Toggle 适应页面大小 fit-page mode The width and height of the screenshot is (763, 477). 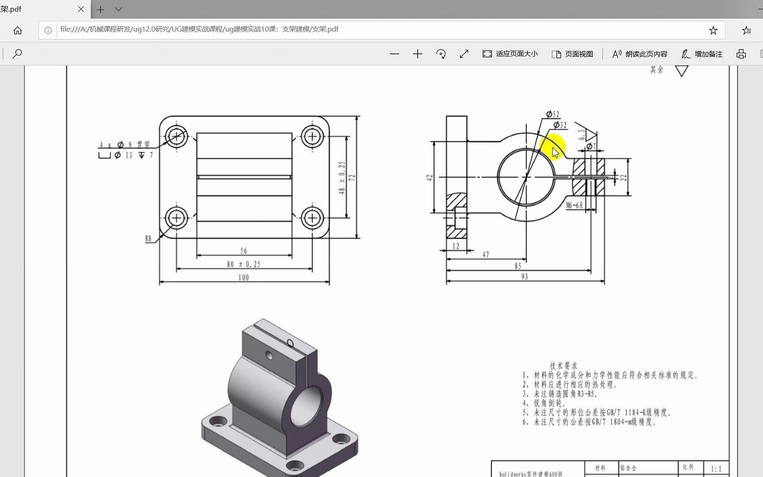(509, 54)
